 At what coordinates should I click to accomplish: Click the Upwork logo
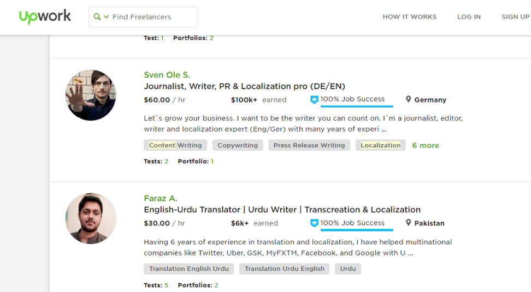[45, 16]
